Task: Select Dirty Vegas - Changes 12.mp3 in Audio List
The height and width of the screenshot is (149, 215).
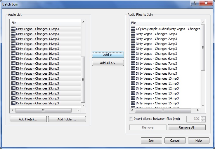Action: (x=45, y=34)
